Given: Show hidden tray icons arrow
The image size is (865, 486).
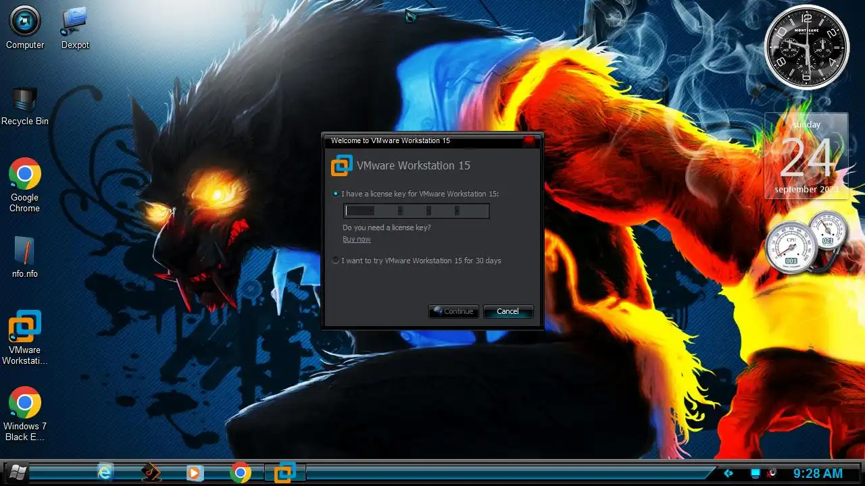Looking at the screenshot, I should [x=728, y=473].
